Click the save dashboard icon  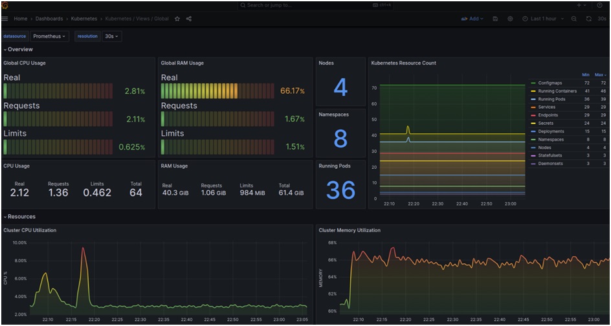pos(495,19)
